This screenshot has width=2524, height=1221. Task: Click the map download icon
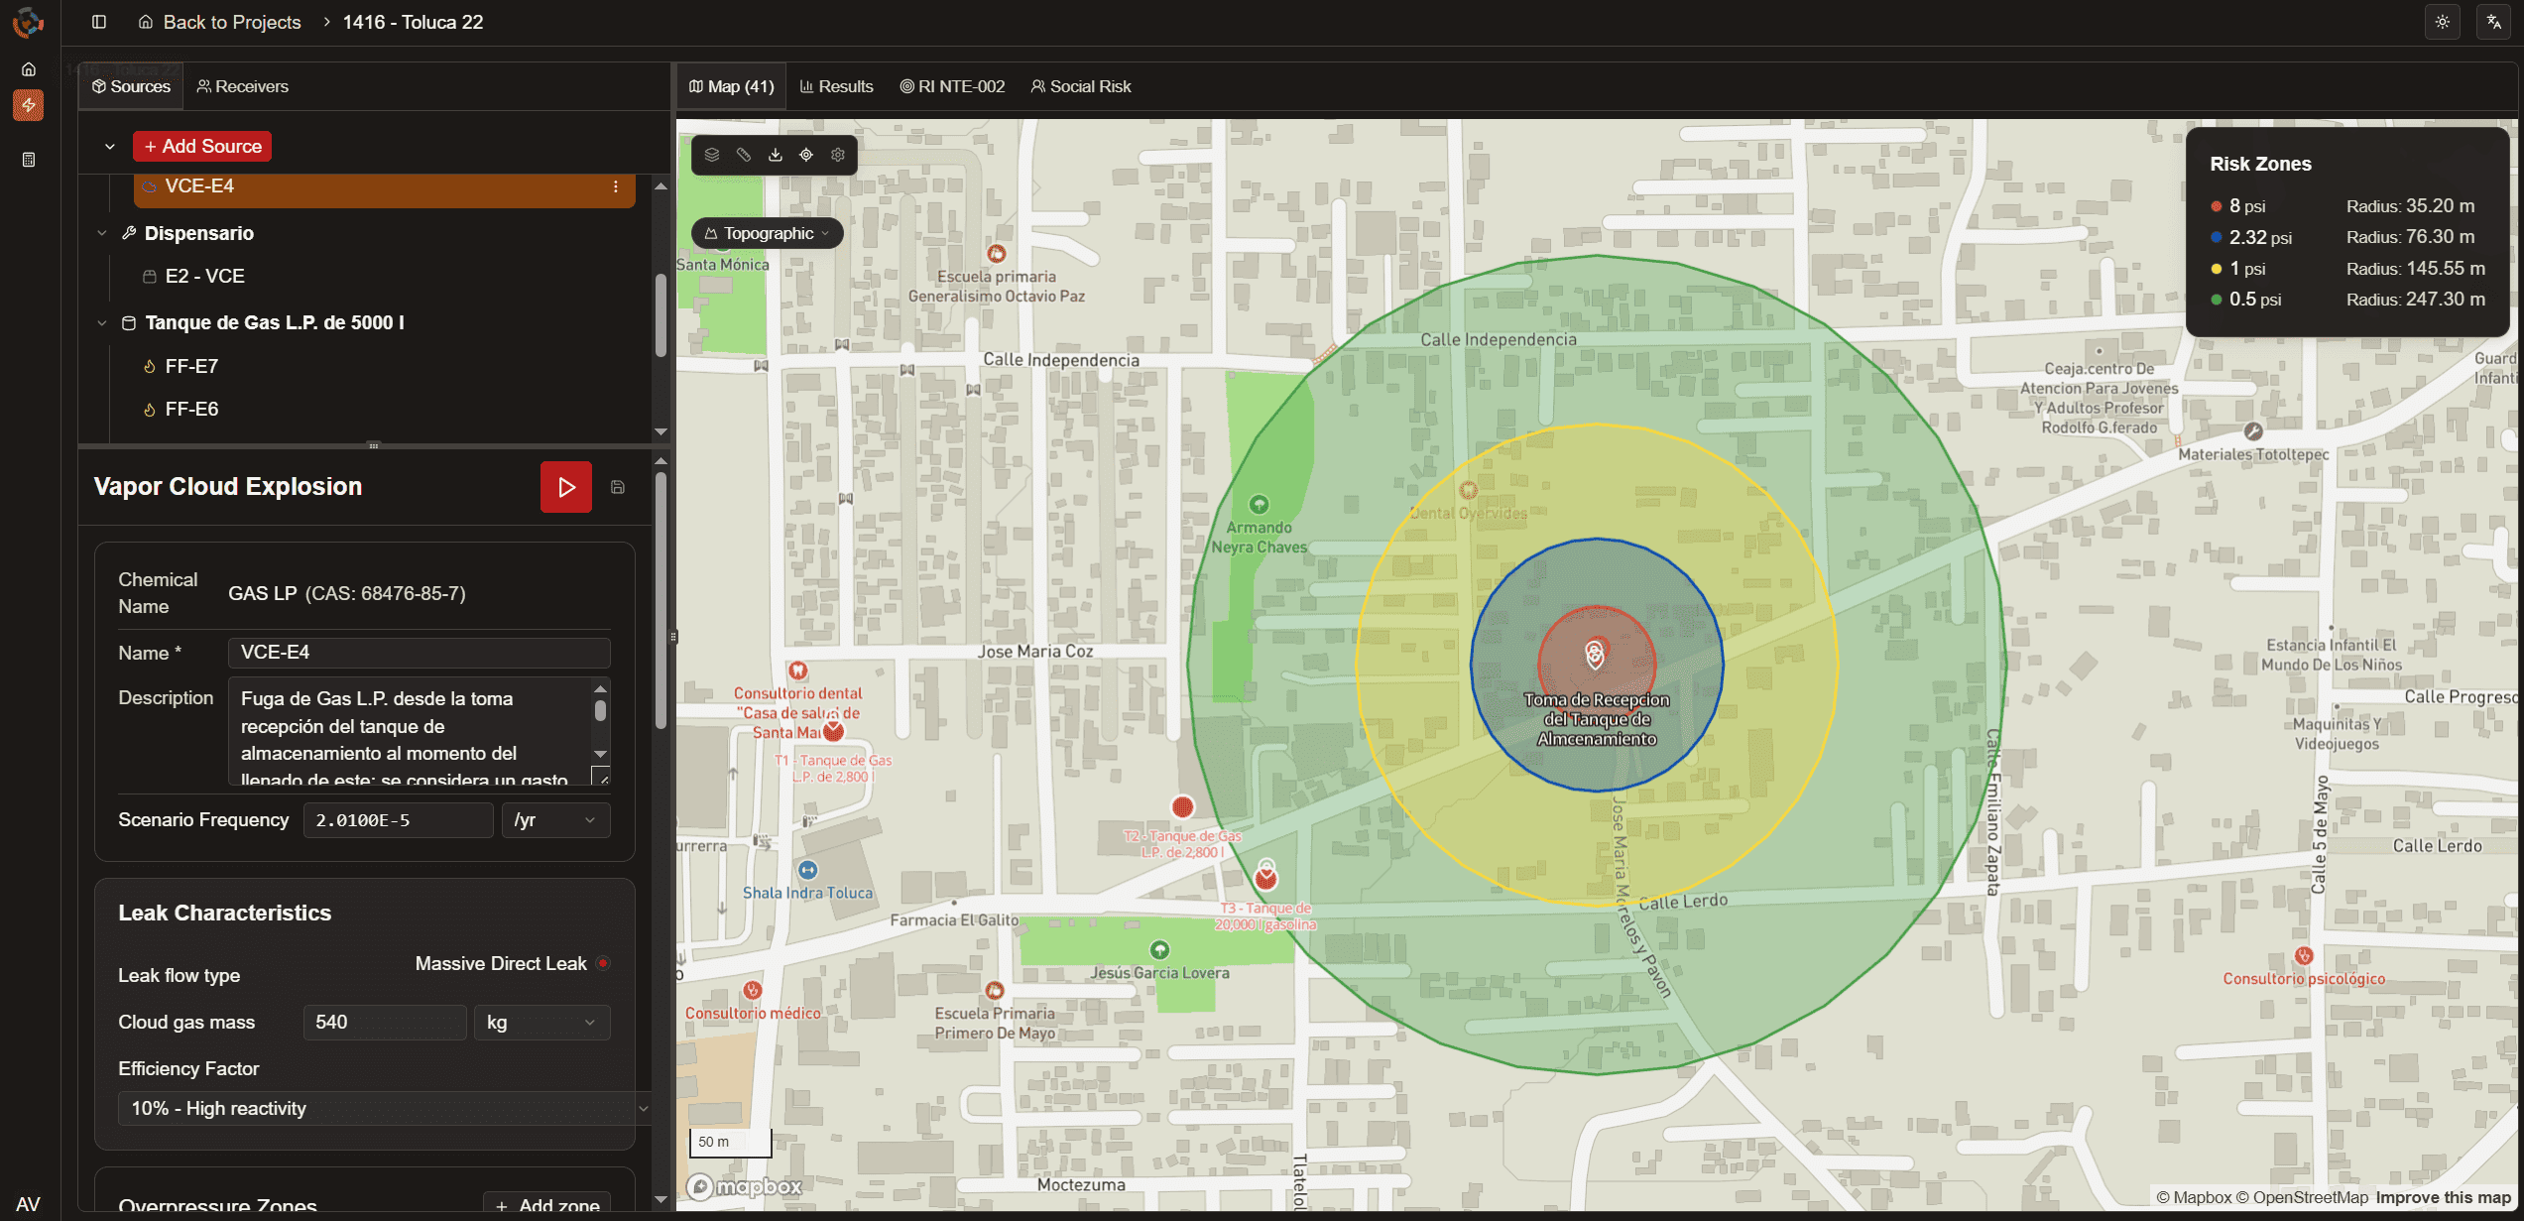click(x=776, y=155)
